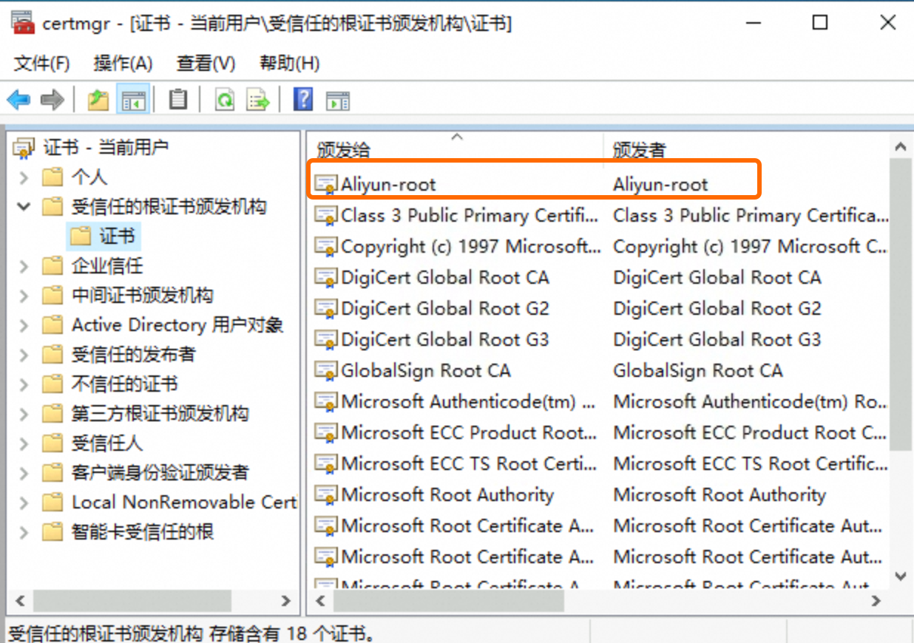Maximize the certmgr window
This screenshot has width=914, height=643.
click(x=820, y=23)
